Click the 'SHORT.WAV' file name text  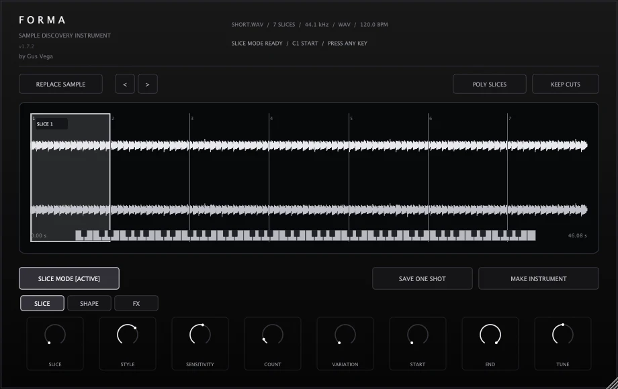247,24
